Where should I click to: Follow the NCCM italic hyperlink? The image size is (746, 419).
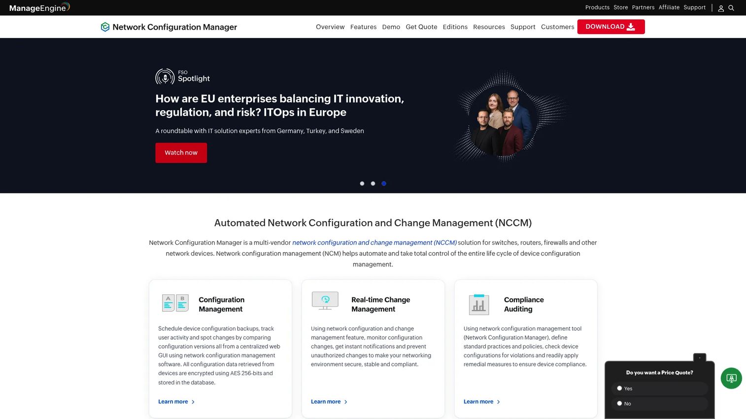click(374, 243)
